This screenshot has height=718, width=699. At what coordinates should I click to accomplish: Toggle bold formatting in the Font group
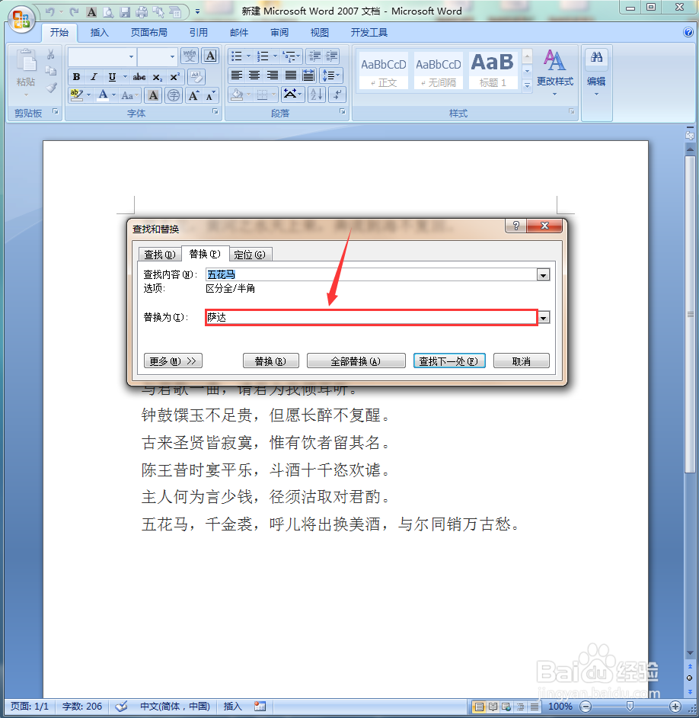coord(76,76)
